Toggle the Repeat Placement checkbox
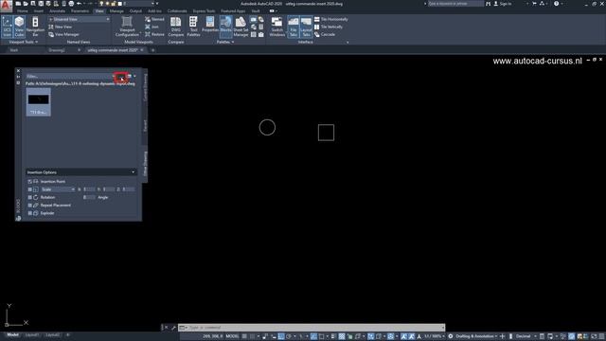The image size is (606, 341). (29, 206)
